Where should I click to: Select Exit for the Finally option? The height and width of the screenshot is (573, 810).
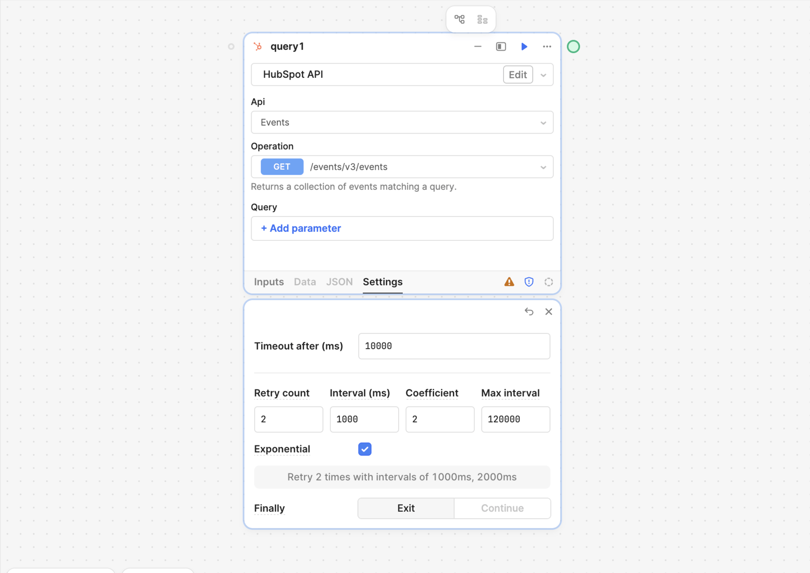point(406,508)
